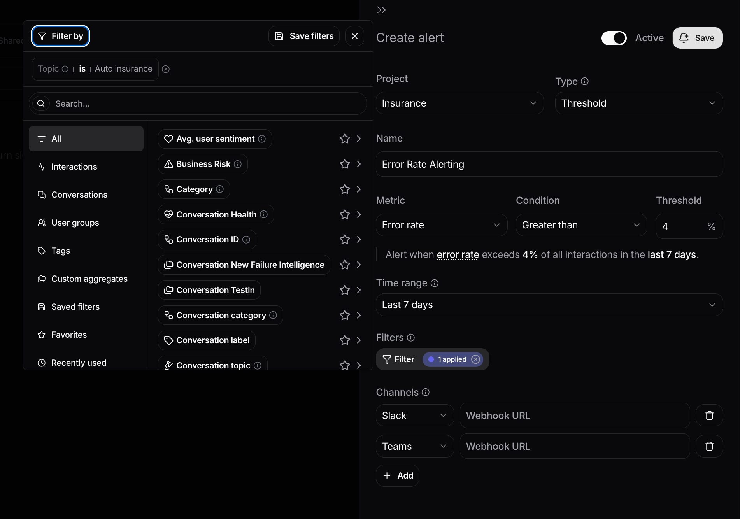Click the Teams Webhook URL field
Image resolution: width=740 pixels, height=519 pixels.
575,446
